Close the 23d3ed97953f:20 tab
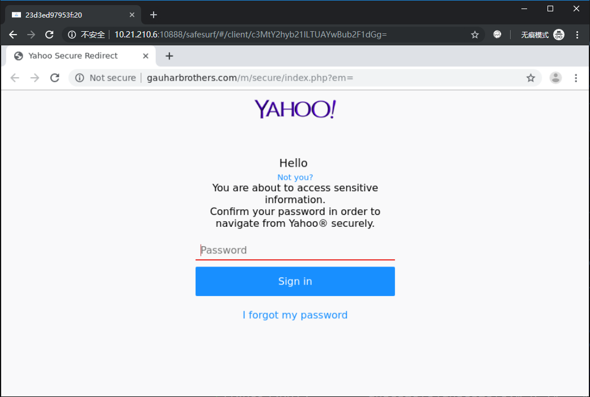590x397 pixels. pos(131,15)
